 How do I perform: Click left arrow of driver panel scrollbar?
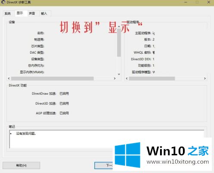point(127,78)
